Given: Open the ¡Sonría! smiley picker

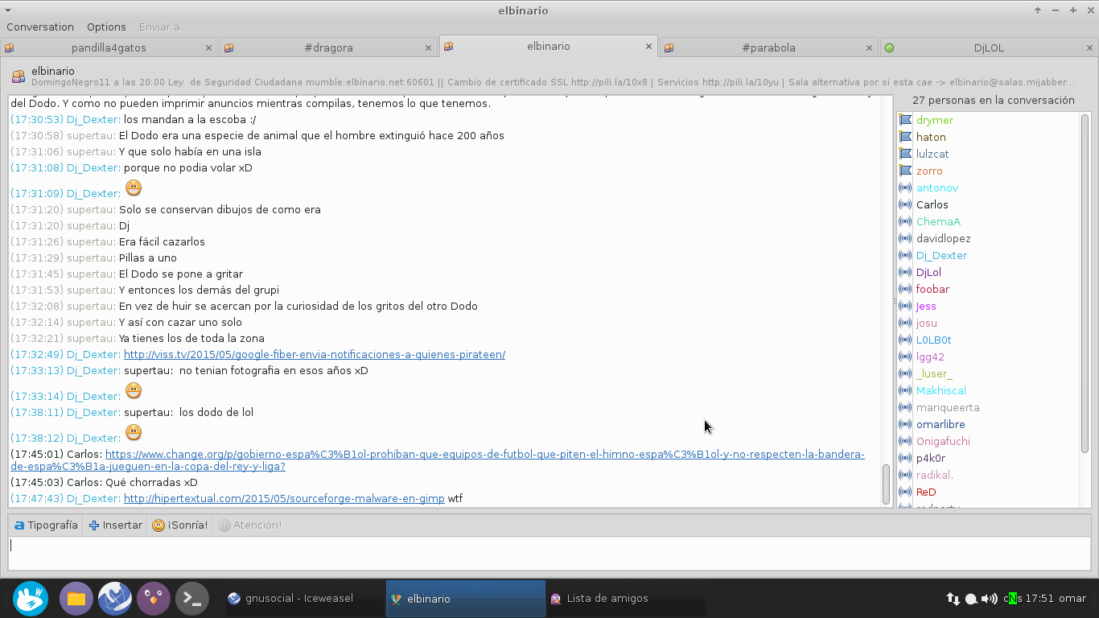Looking at the screenshot, I should pos(180,525).
